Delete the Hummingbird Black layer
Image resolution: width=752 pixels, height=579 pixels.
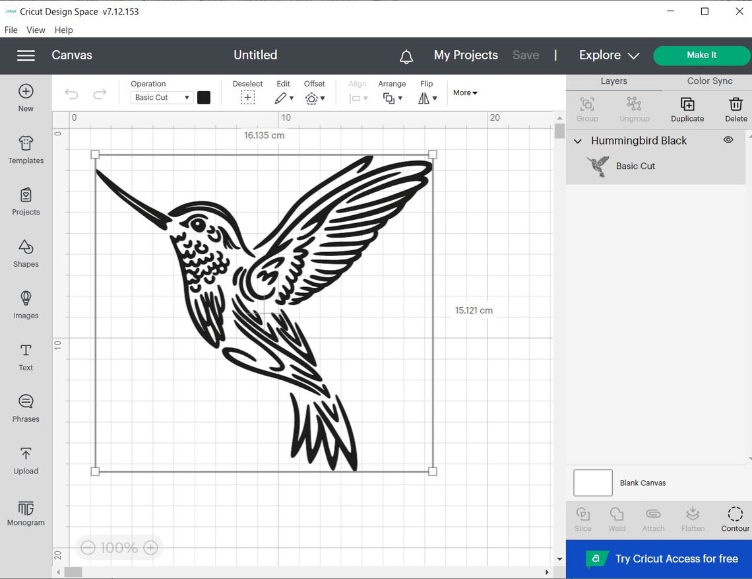tap(736, 109)
